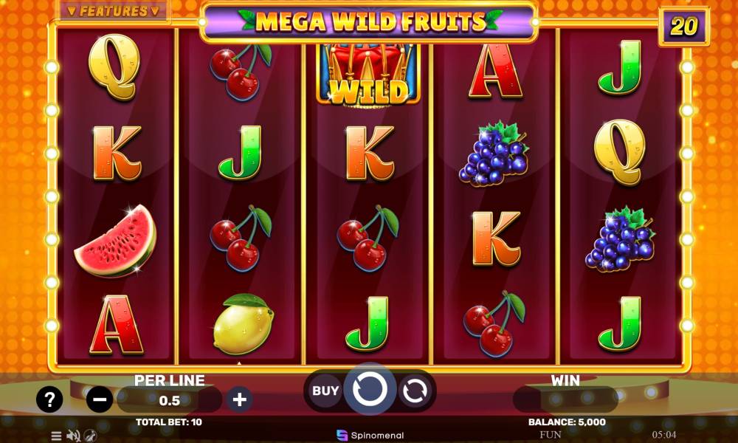This screenshot has width=738, height=443.
Task: Click the Spinomenal logo link
Action: tap(370, 436)
